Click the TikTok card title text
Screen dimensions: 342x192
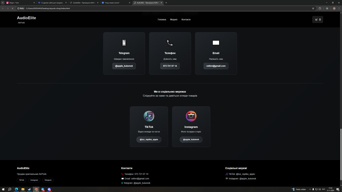149,127
